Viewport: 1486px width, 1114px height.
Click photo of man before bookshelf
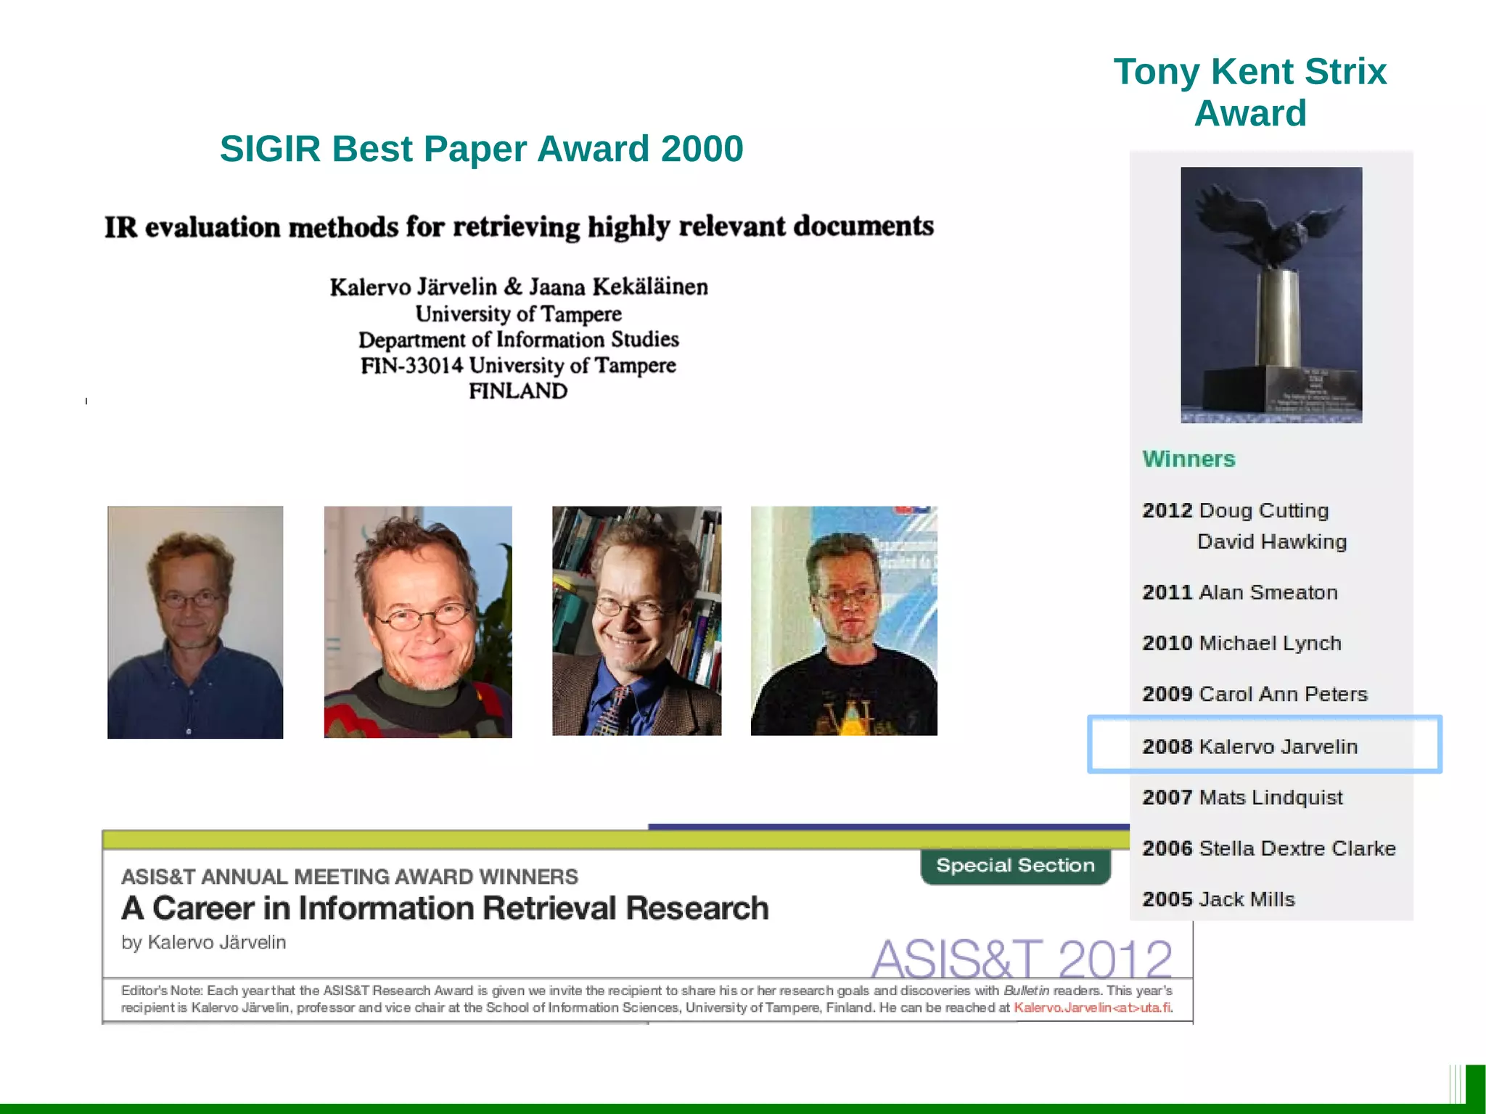[637, 621]
